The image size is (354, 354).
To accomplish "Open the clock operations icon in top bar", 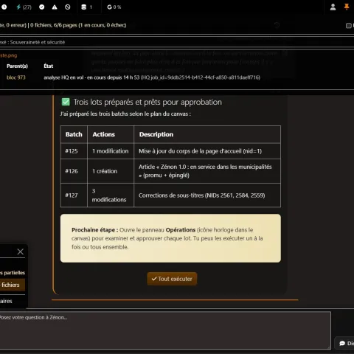I will [x=4, y=7].
